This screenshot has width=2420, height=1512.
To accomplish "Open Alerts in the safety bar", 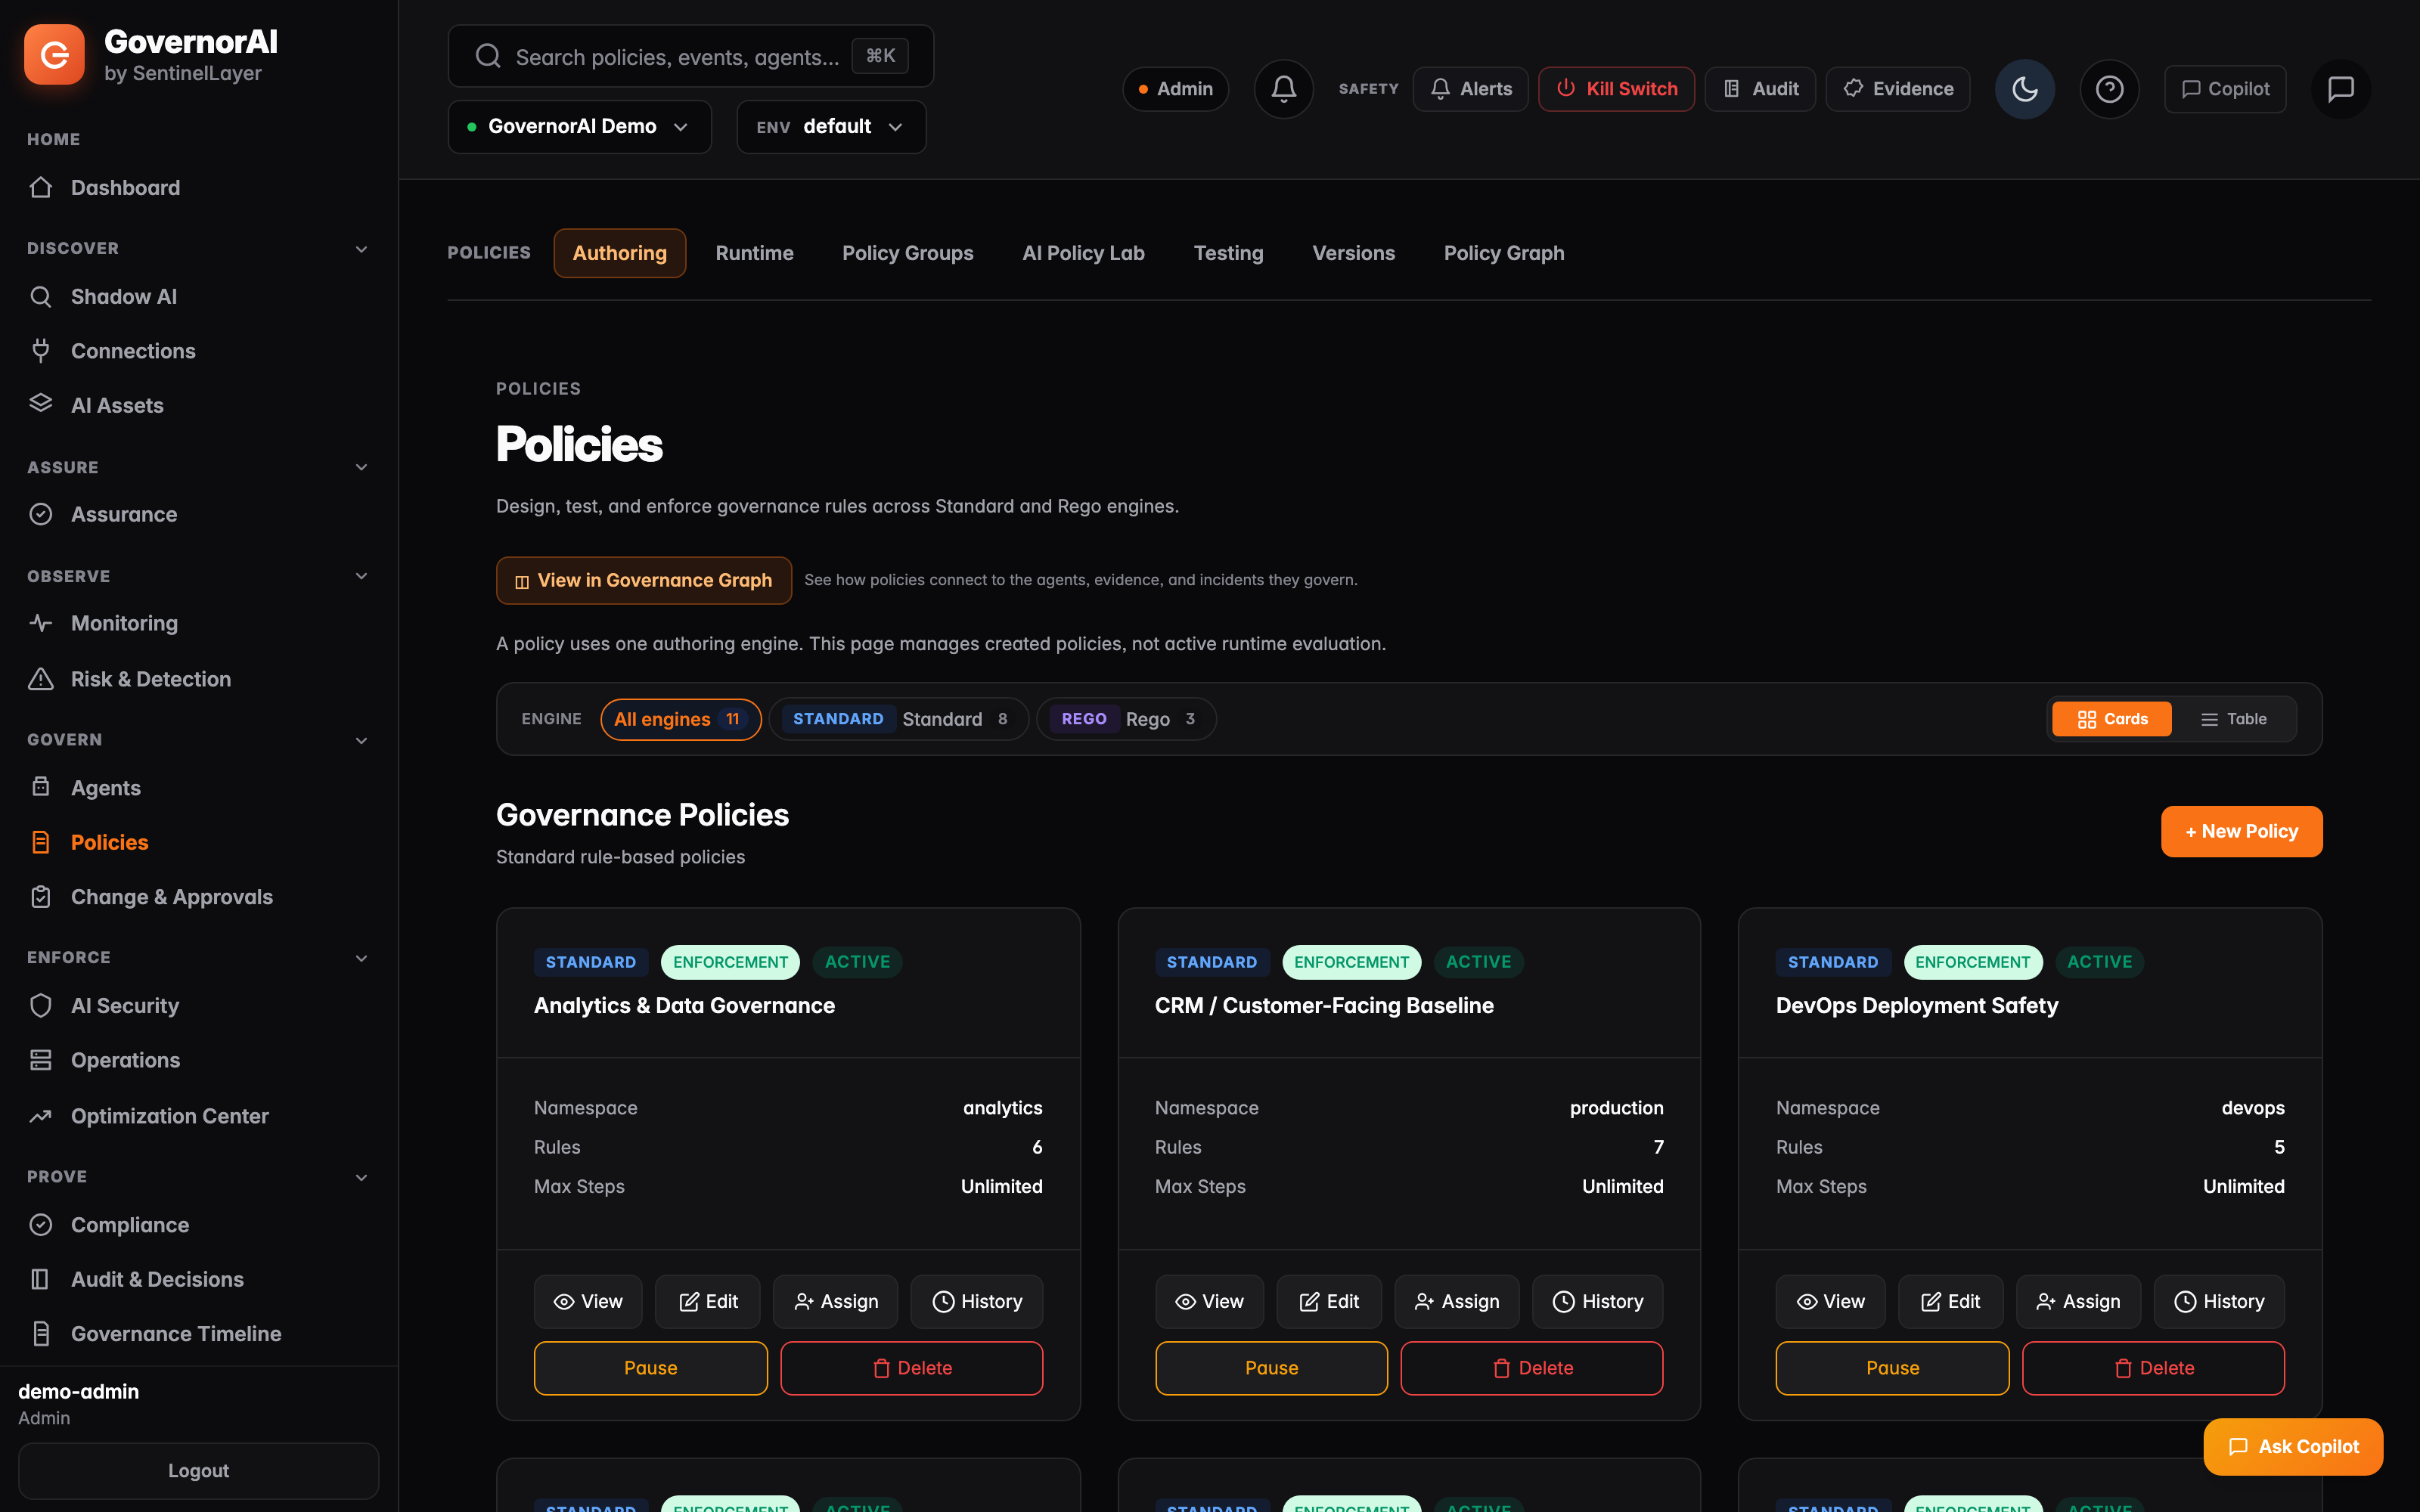I will [x=1470, y=89].
